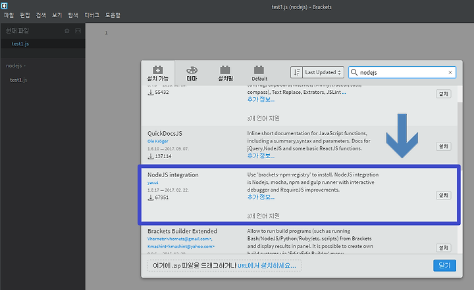Switch to the 설치됨 installed tab
Screen dimensions: 474x290
(226, 73)
